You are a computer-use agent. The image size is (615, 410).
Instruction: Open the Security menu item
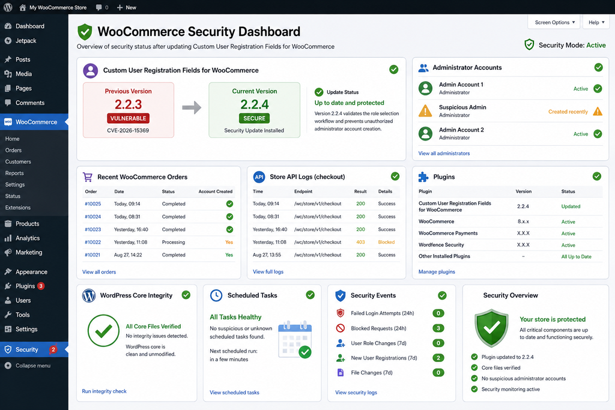pyautogui.click(x=34, y=349)
